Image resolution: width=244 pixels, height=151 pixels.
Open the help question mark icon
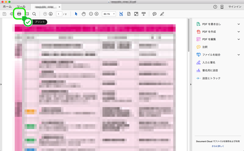point(215,7)
